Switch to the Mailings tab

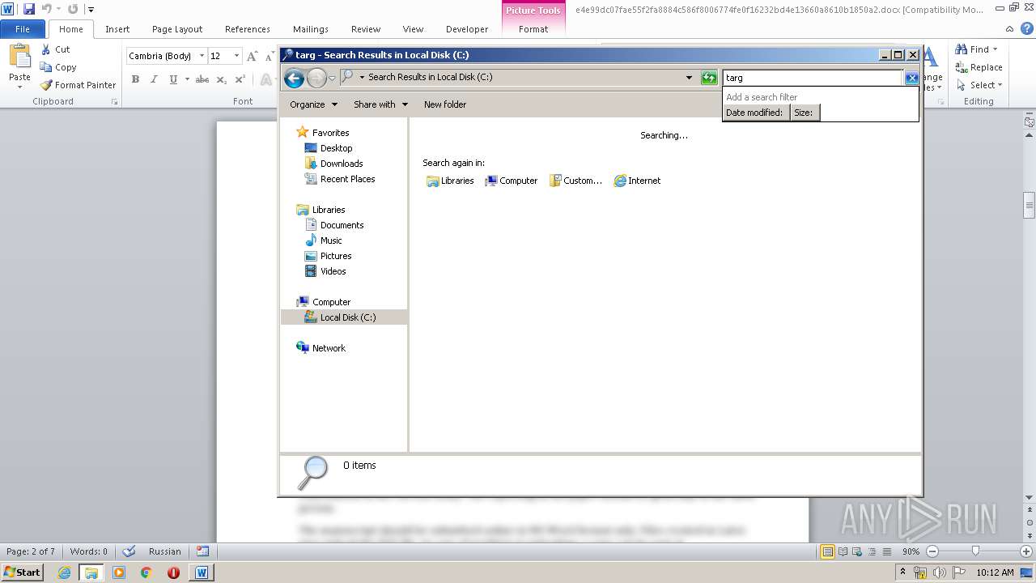pyautogui.click(x=311, y=29)
